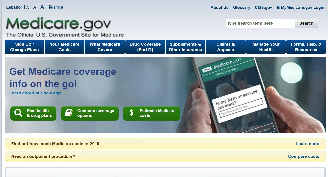This screenshot has width=328, height=177.
Task: Open MyMedicare.gov Login
Action: tap(303, 7)
